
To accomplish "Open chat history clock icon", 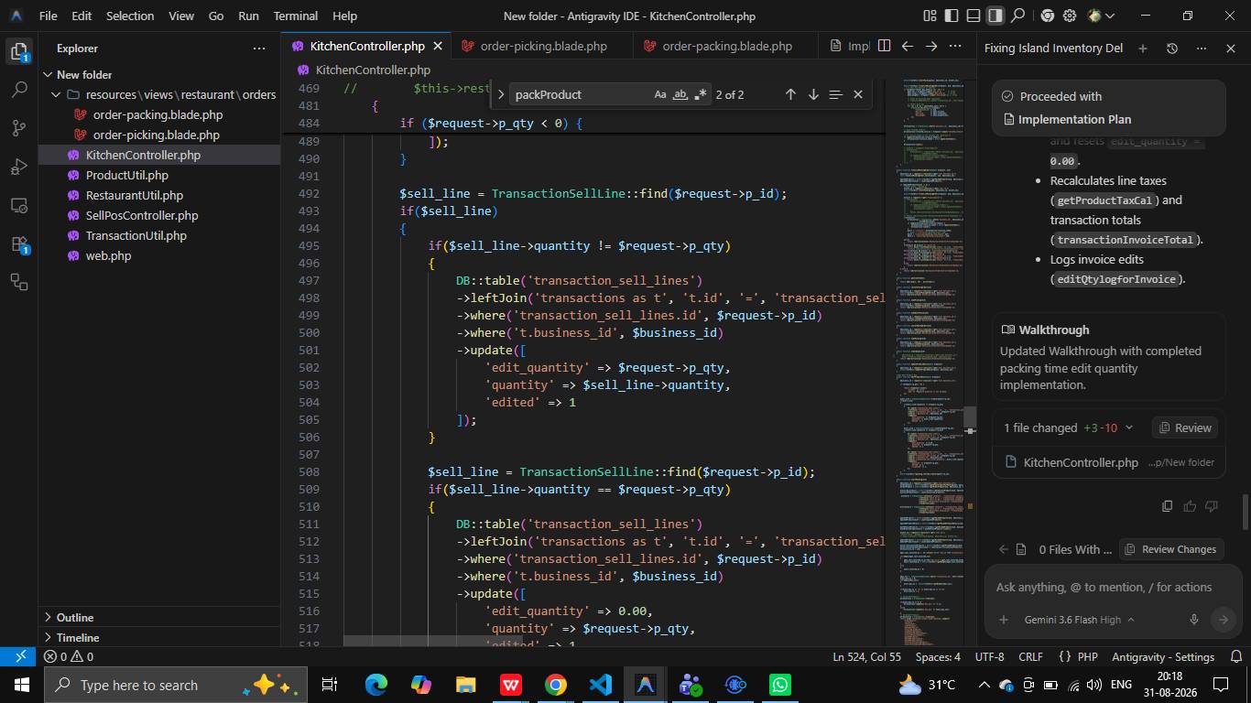I will click(x=1171, y=49).
